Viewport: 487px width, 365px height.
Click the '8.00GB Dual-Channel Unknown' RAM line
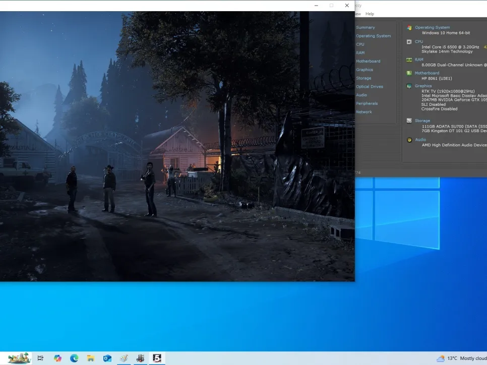pyautogui.click(x=454, y=65)
